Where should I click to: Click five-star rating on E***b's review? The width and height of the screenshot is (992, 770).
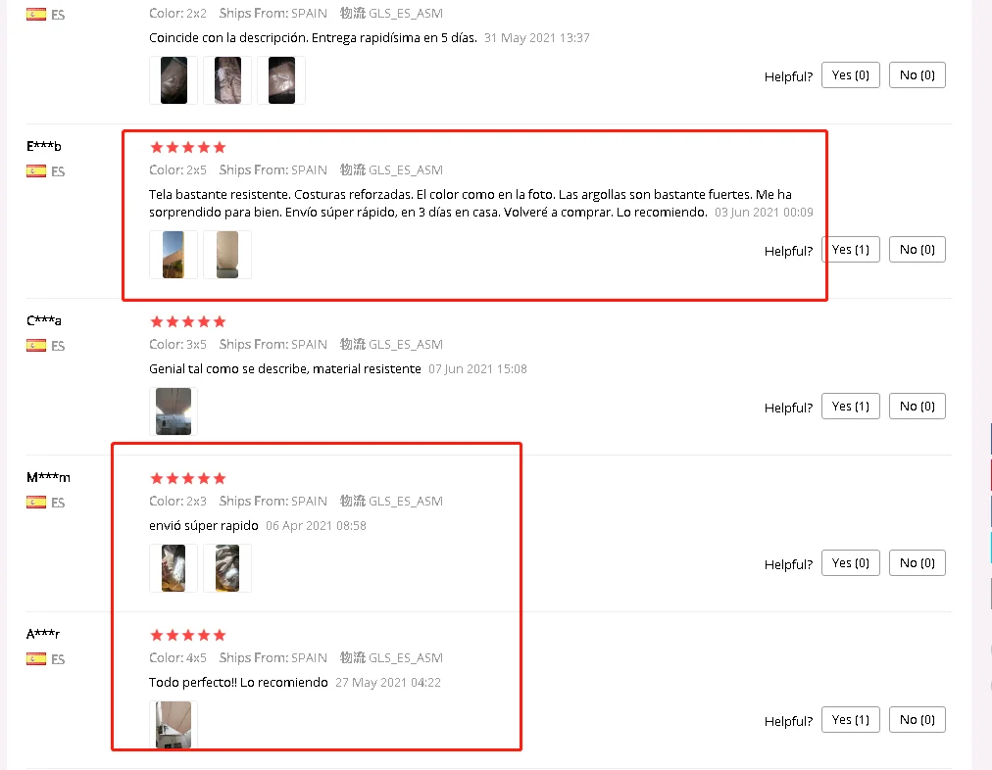tap(188, 147)
